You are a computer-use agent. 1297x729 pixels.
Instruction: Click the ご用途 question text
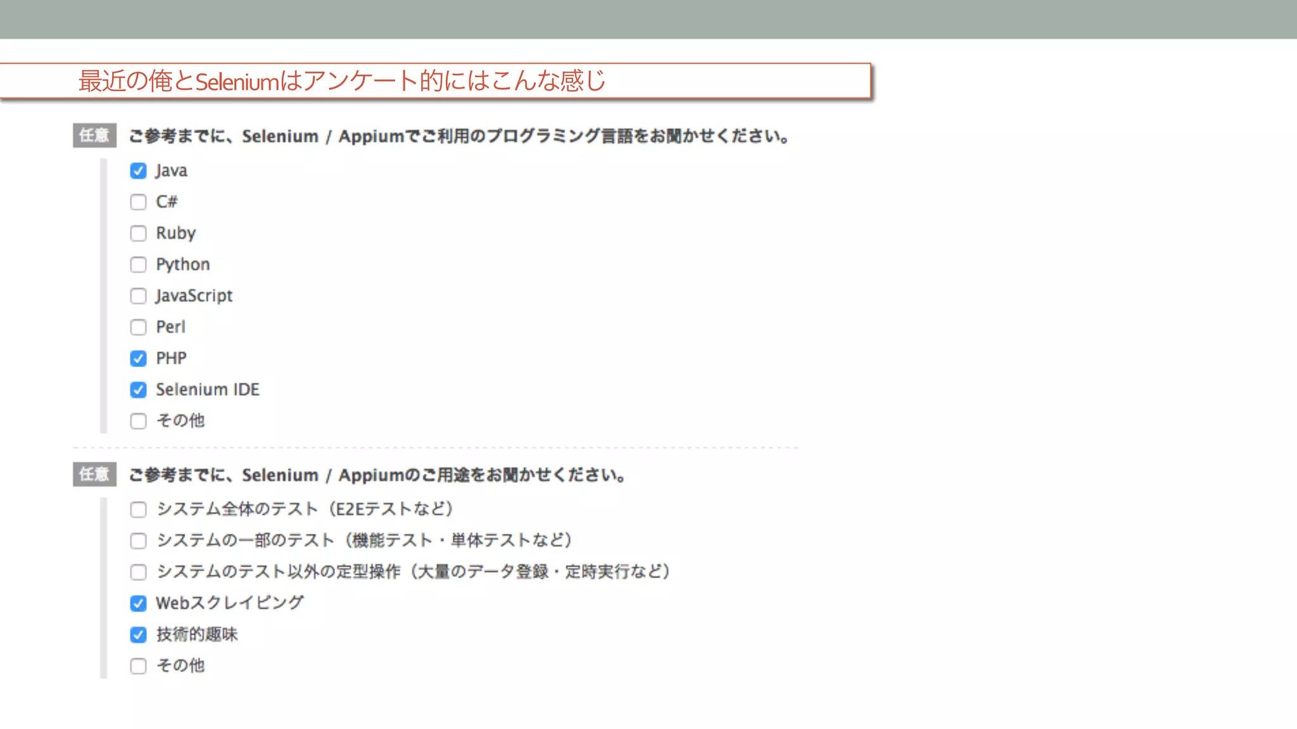coord(377,475)
